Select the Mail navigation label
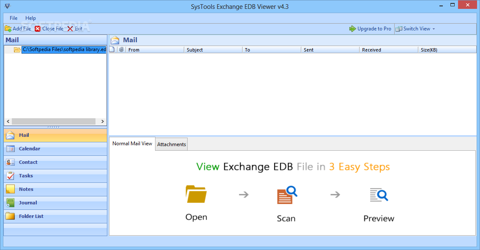Image resolution: width=480 pixels, height=250 pixels. coord(24,135)
